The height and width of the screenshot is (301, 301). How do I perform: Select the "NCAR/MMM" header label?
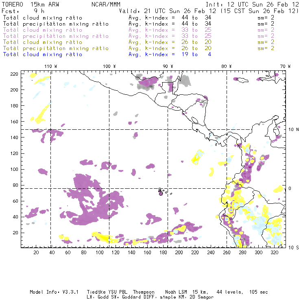(106, 4)
